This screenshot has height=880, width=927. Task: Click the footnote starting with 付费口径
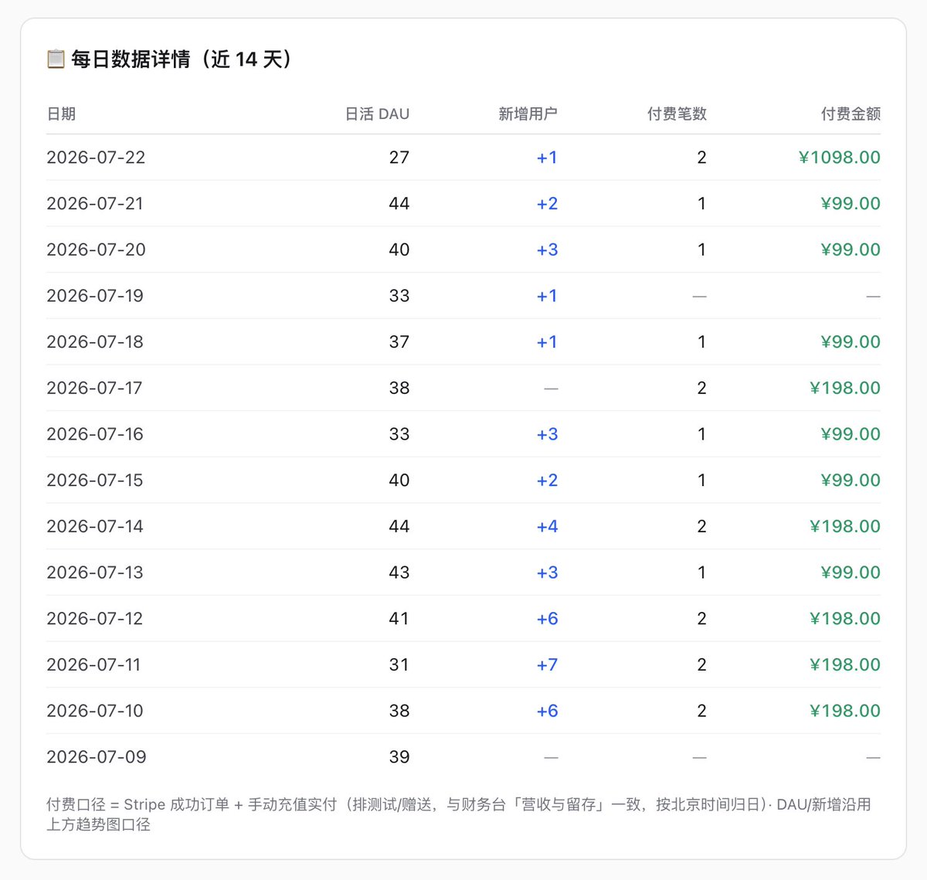pyautogui.click(x=459, y=814)
